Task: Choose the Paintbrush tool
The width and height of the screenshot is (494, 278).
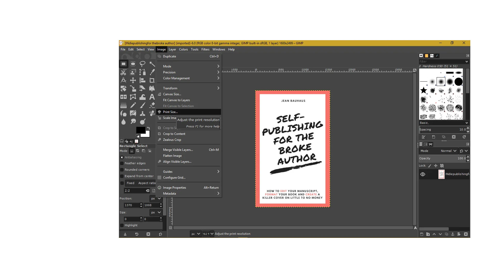Action: point(143,105)
